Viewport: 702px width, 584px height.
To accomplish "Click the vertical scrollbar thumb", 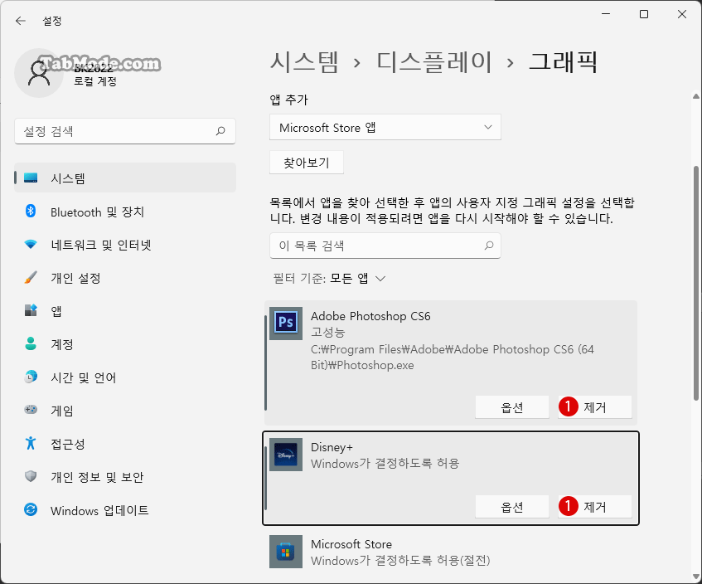I will 695,283.
